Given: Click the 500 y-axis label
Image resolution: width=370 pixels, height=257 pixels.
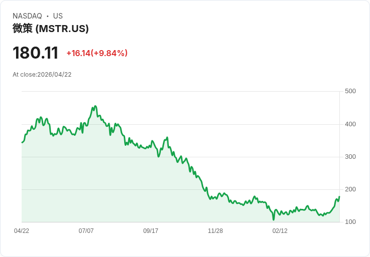Looking at the screenshot, I should 350,91.
